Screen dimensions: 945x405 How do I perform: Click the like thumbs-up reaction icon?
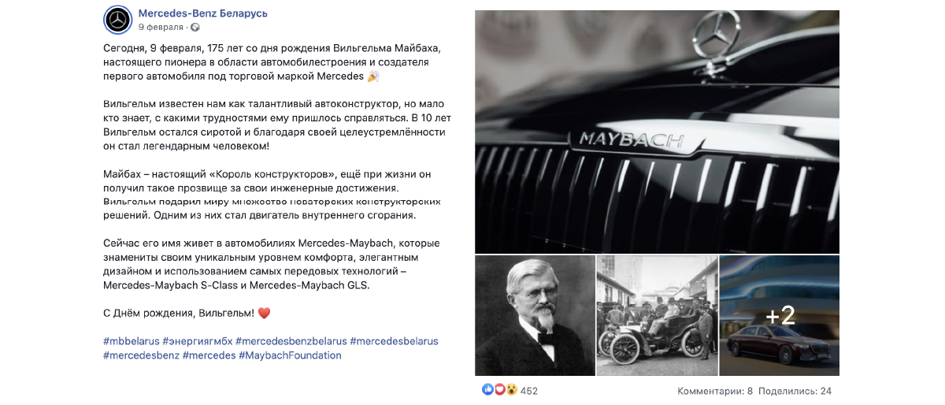coord(487,390)
